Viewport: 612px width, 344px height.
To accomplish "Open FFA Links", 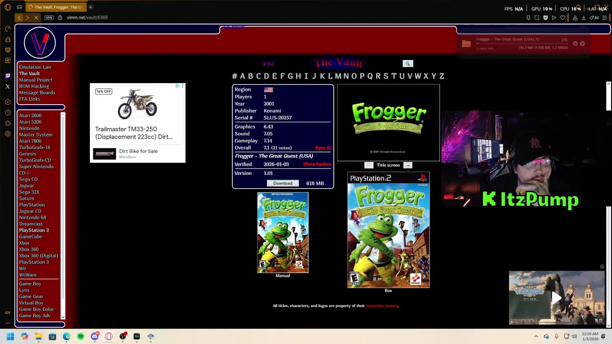I will pos(30,99).
